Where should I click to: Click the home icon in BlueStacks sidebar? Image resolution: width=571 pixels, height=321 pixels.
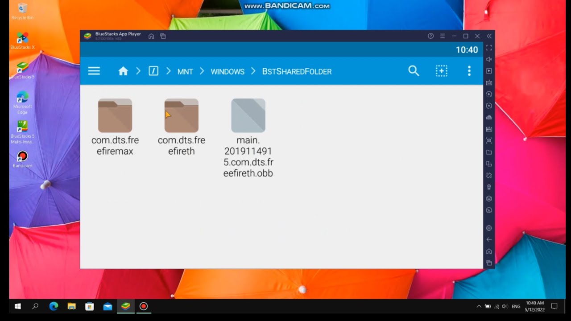click(x=489, y=251)
